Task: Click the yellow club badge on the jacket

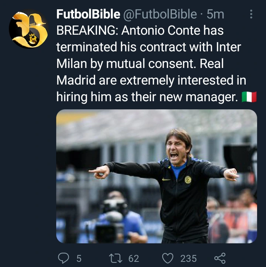Action: pos(188,180)
